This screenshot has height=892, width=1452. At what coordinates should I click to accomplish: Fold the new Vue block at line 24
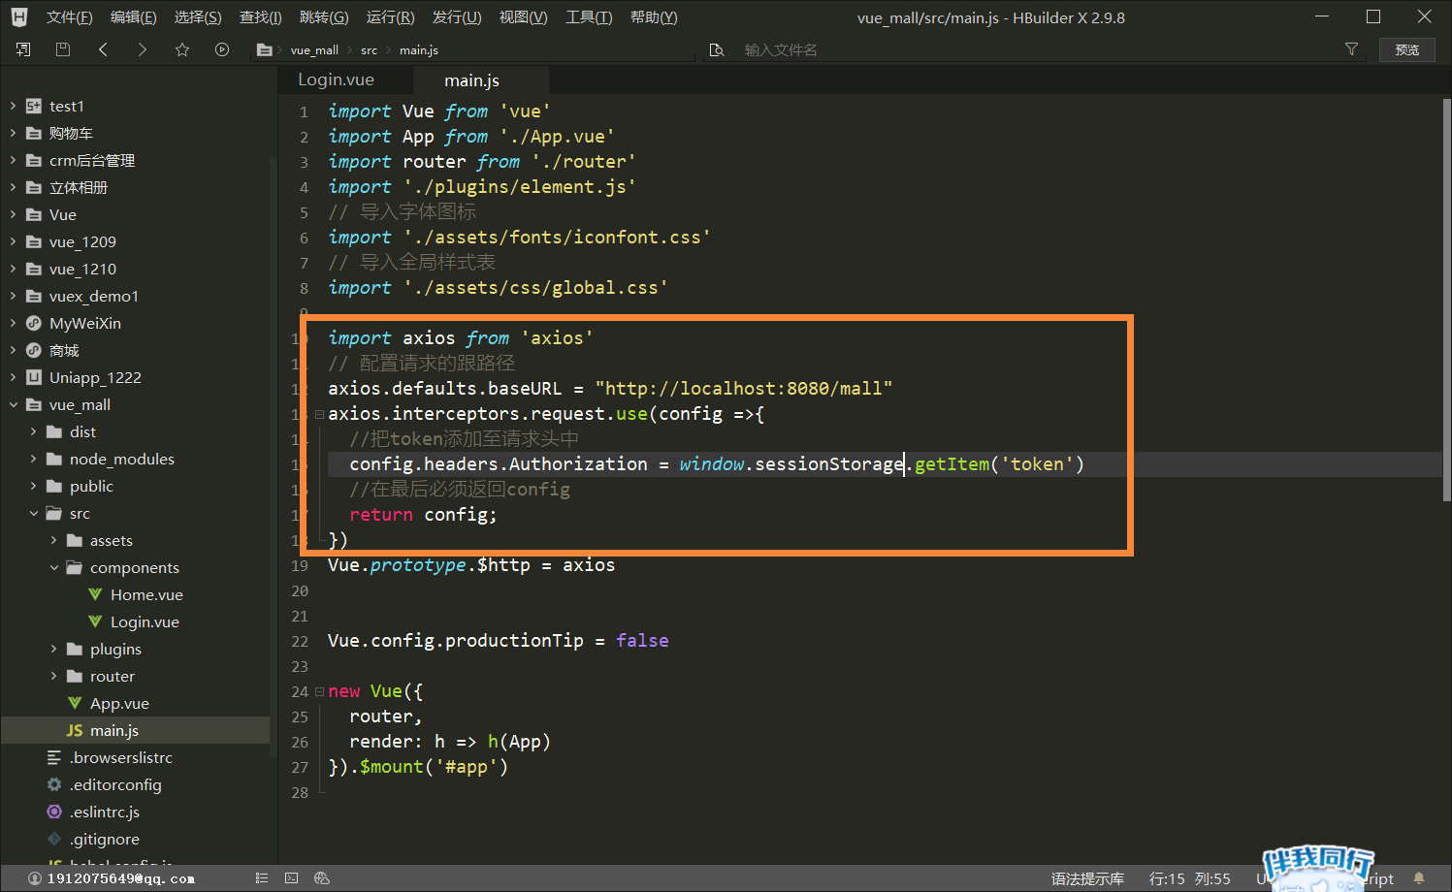319,691
